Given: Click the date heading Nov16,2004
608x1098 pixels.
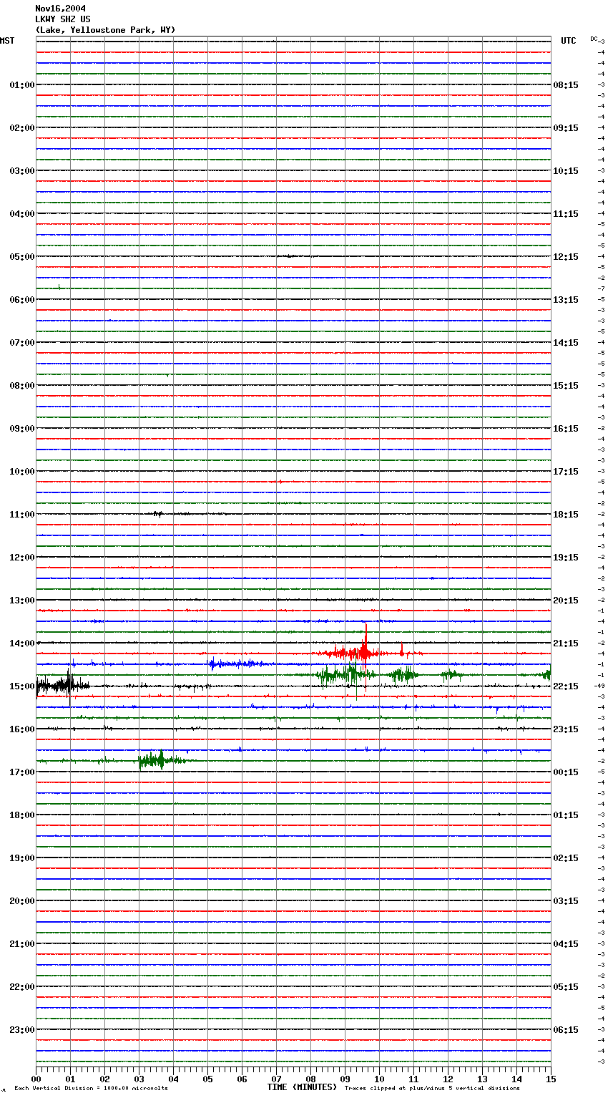Looking at the screenshot, I should pyautogui.click(x=60, y=9).
